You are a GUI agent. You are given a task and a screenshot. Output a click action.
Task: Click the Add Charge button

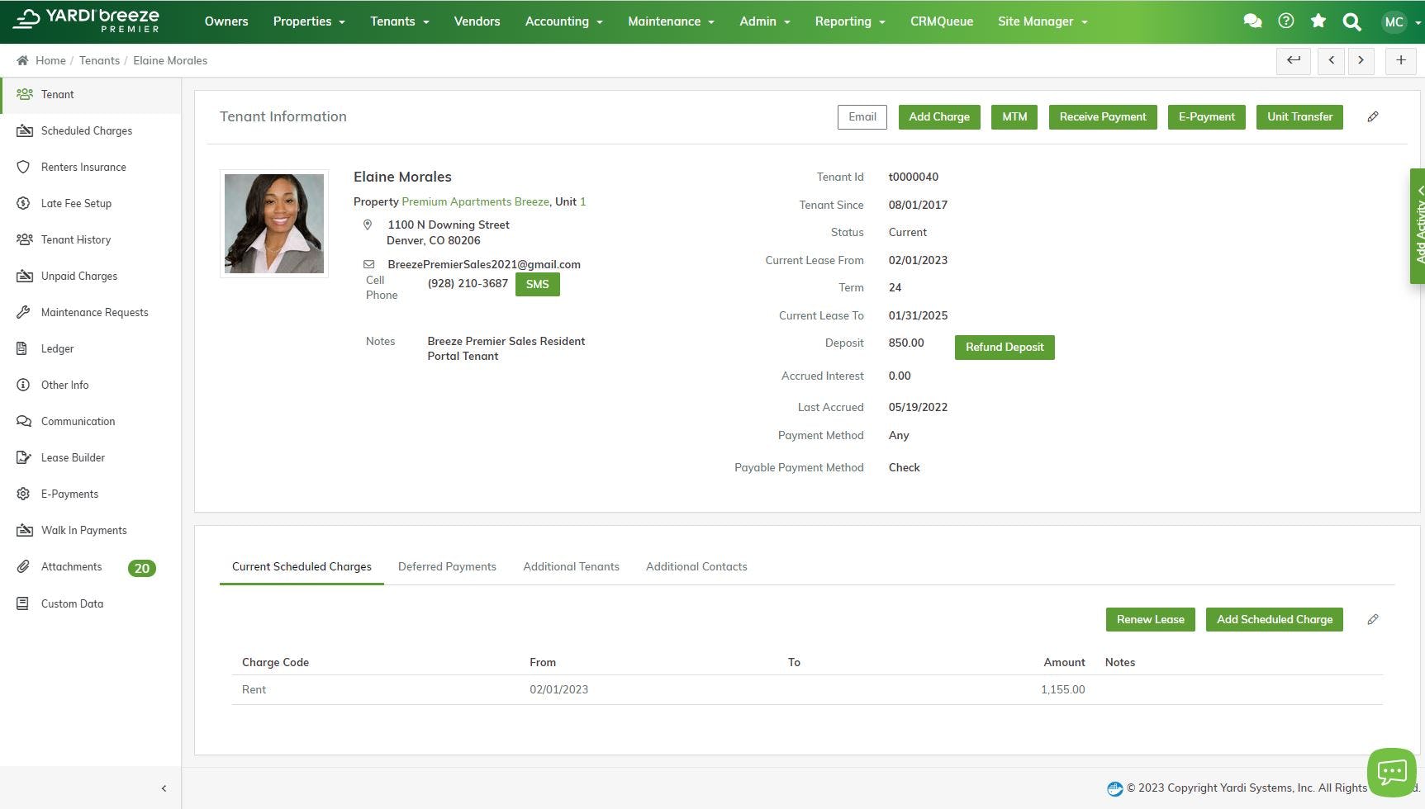939,116
